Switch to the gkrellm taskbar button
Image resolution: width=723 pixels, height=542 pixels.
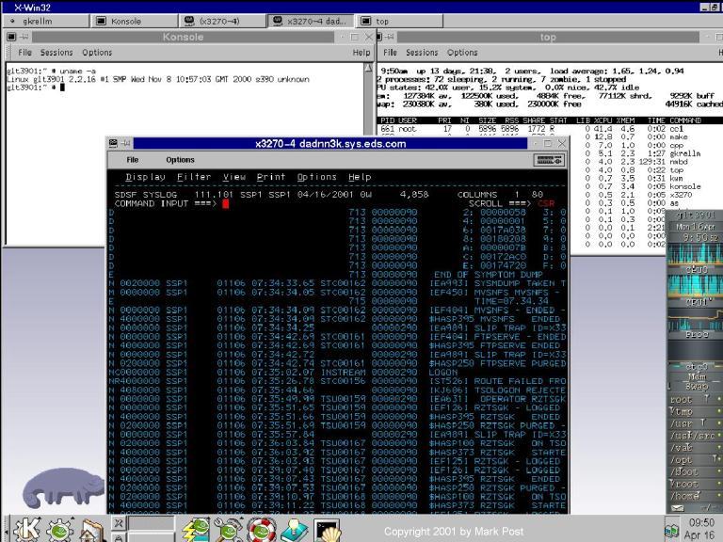(41, 21)
